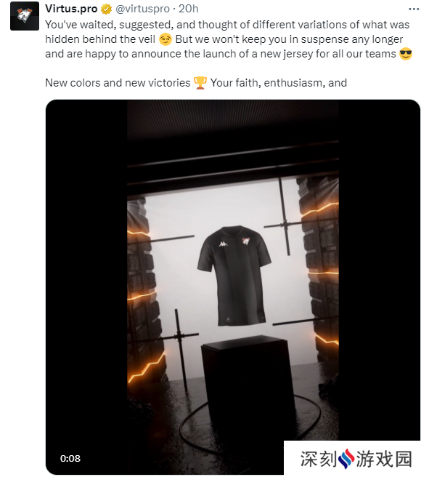Open the Virtus.pro display name link
This screenshot has height=477, width=429.
71,9
